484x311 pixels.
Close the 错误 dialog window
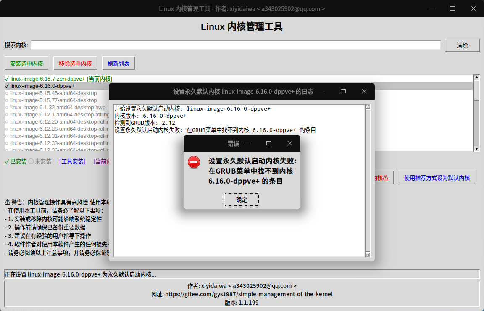[x=289, y=143]
